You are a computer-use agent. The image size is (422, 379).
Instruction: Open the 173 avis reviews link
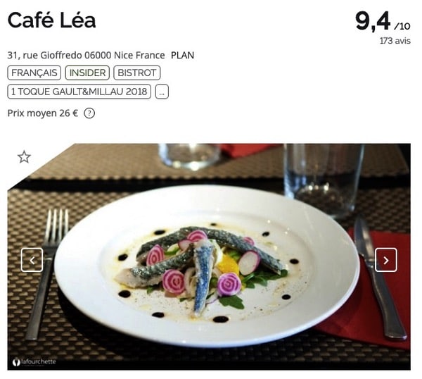coord(395,41)
